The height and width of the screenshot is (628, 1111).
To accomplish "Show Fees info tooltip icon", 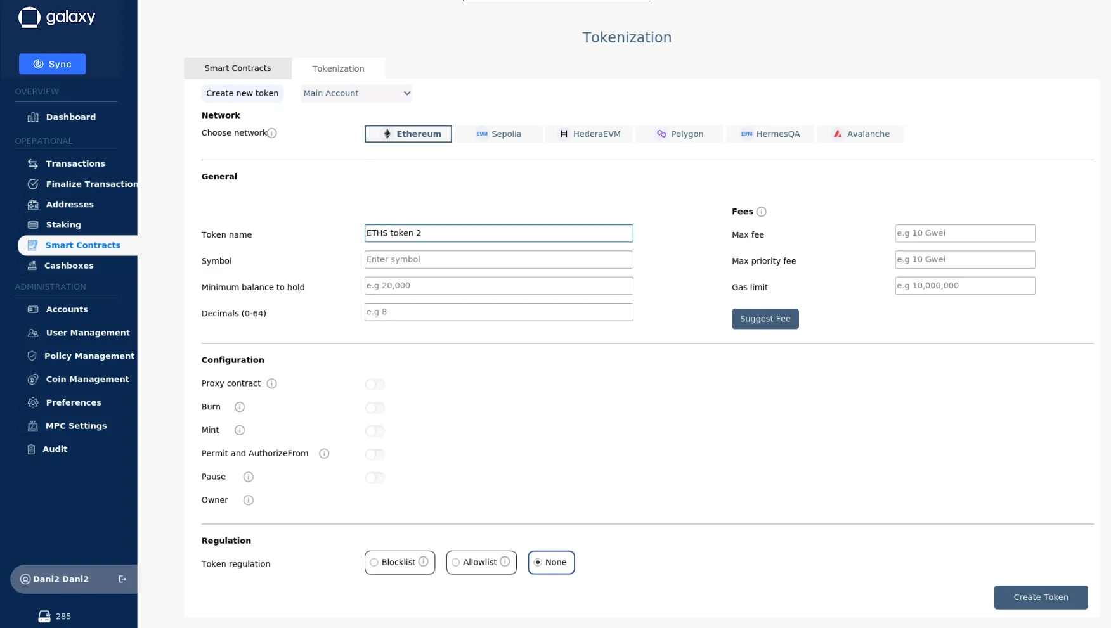I will (x=762, y=212).
